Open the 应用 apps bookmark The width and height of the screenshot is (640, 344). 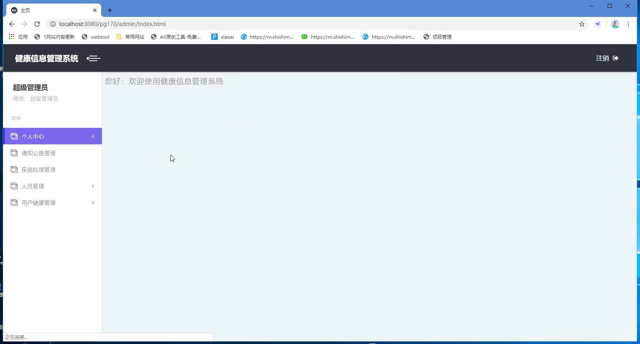[18, 37]
